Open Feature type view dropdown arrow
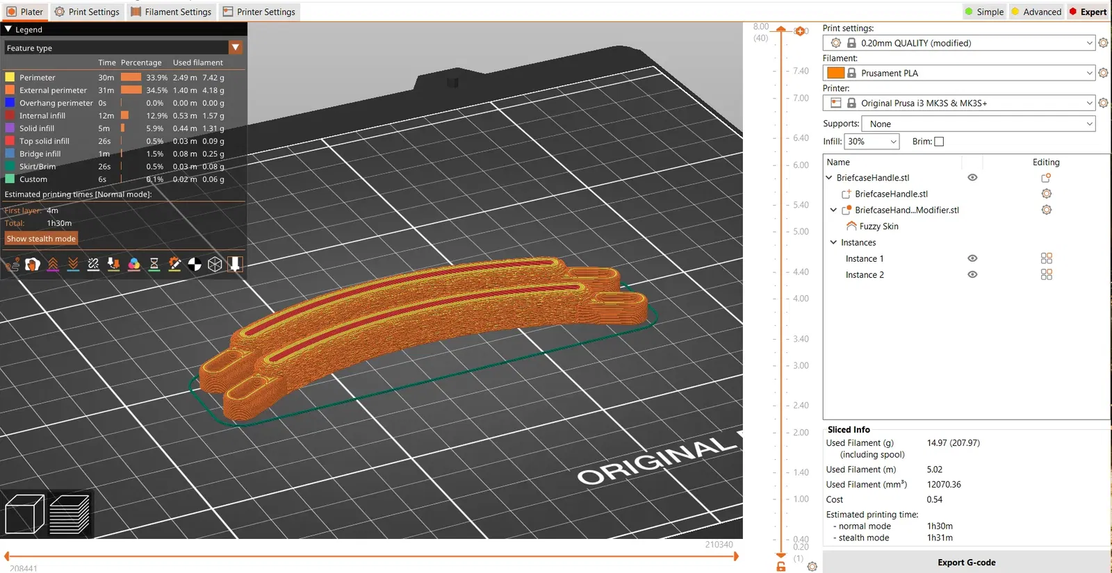This screenshot has height=573, width=1112. click(x=236, y=47)
